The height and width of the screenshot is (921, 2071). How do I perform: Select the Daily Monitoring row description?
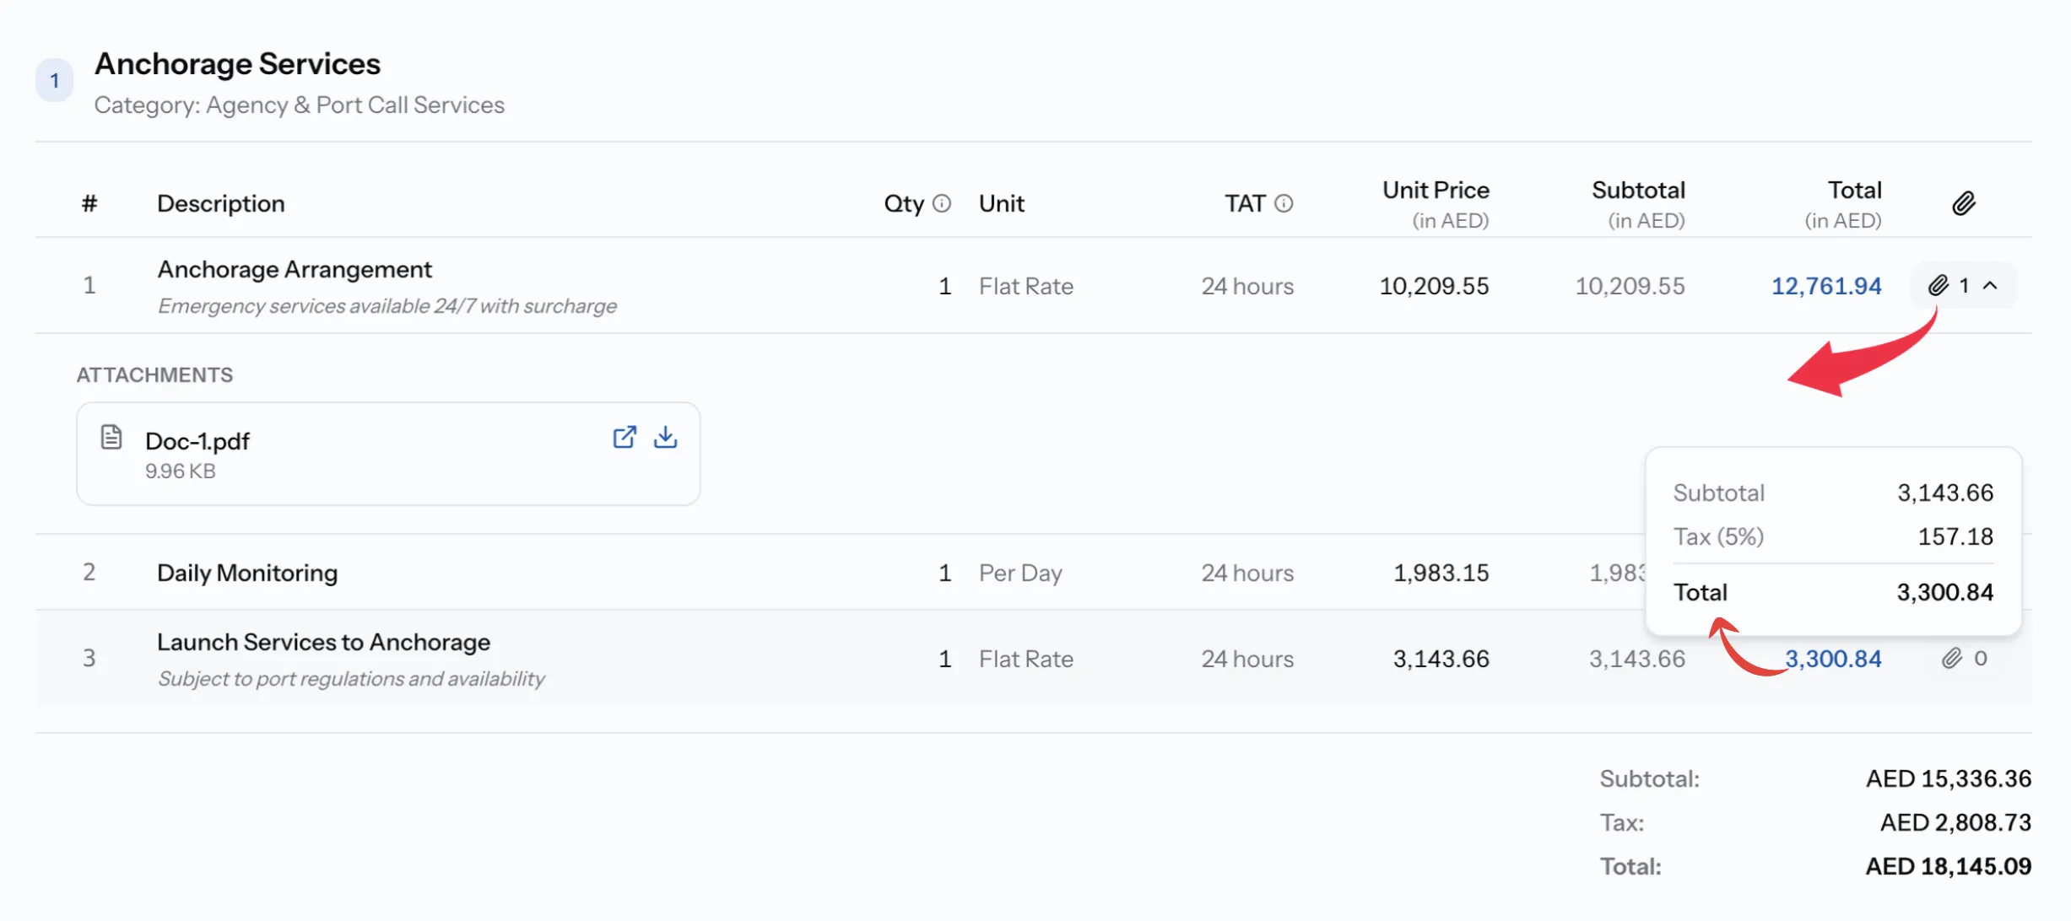click(x=247, y=573)
